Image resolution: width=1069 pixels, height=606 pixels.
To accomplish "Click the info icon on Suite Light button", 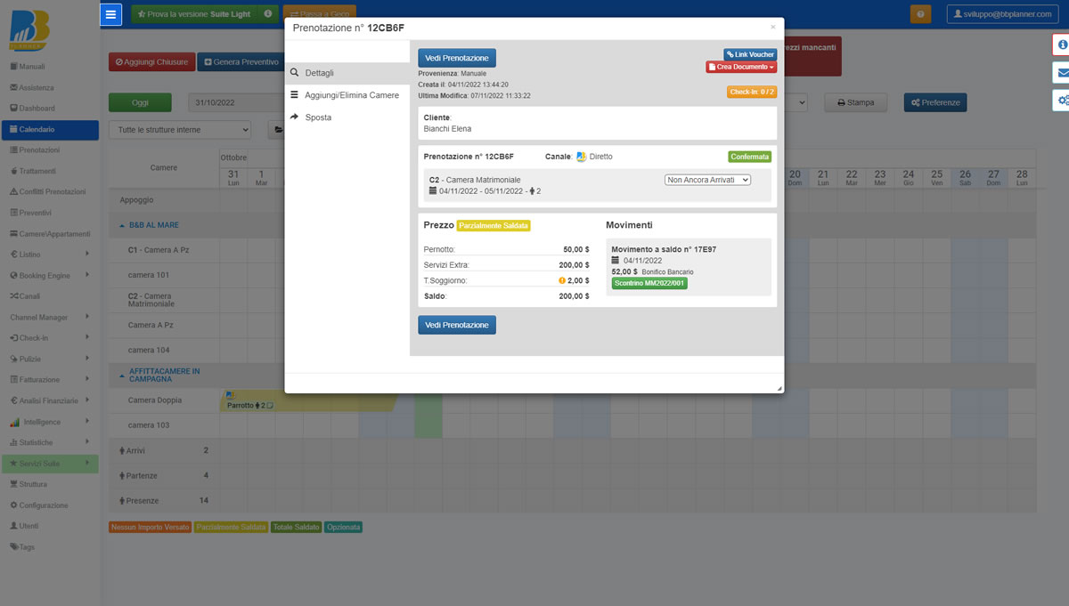I will pyautogui.click(x=268, y=14).
